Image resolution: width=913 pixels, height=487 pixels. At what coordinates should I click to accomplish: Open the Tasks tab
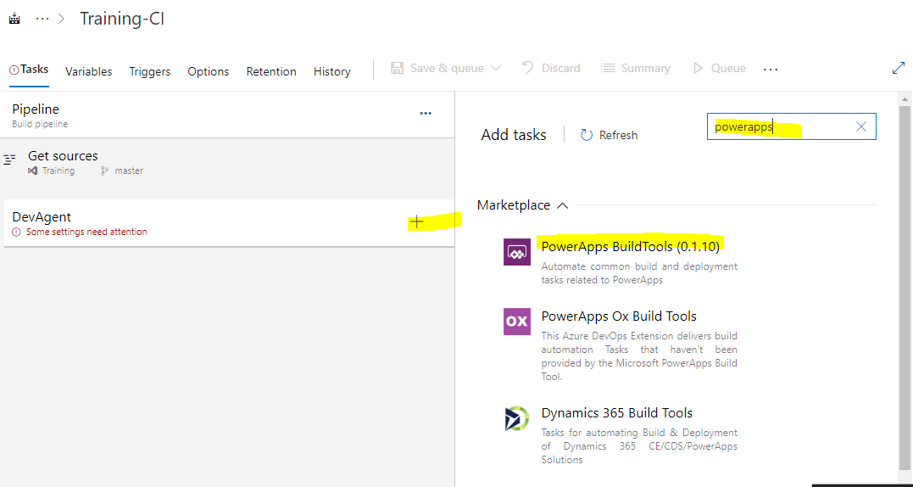pyautogui.click(x=29, y=70)
